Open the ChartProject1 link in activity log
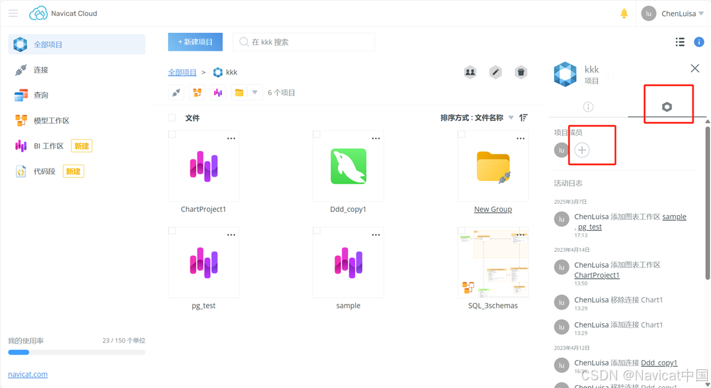The height and width of the screenshot is (388, 711). point(596,276)
